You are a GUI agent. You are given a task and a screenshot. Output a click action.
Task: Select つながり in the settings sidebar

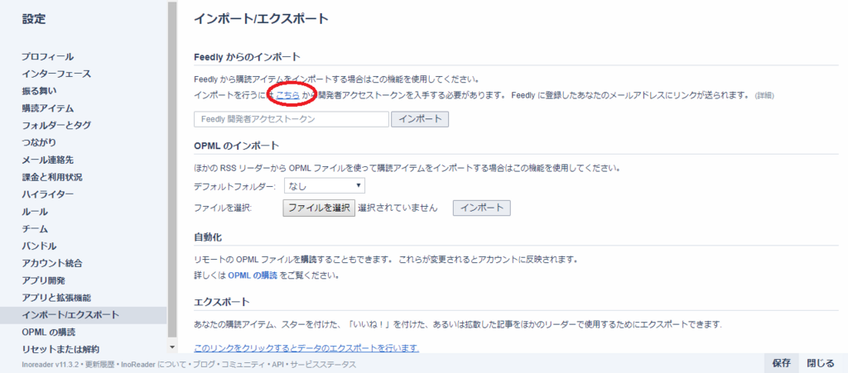point(39,142)
